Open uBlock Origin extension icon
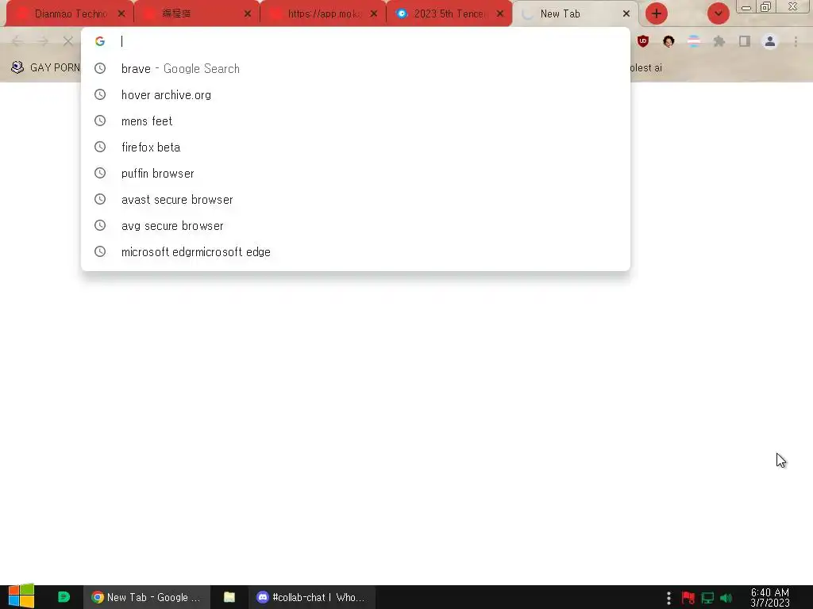Viewport: 813px width, 609px height. point(643,41)
